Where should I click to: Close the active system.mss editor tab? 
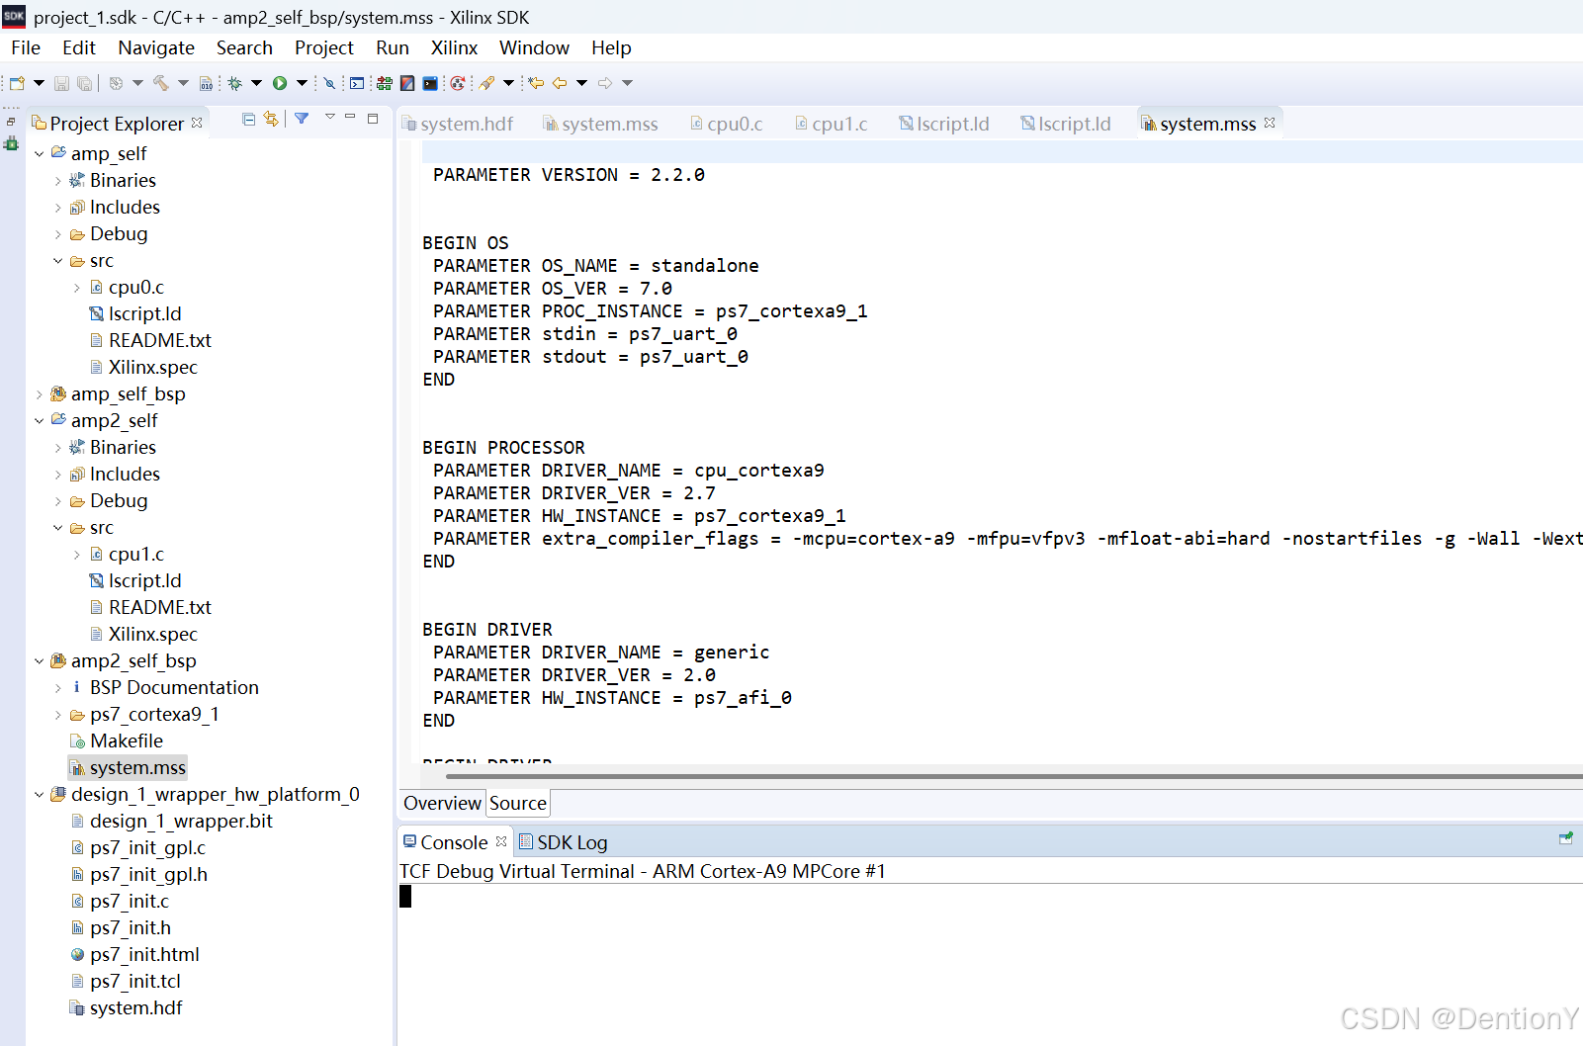click(1270, 123)
